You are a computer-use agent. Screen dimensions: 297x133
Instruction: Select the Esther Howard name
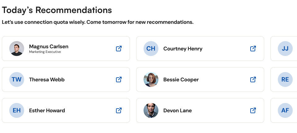click(x=47, y=110)
